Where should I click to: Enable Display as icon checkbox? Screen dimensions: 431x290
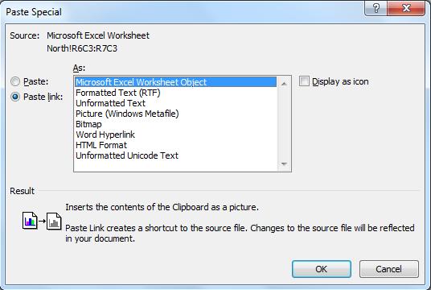pos(304,81)
